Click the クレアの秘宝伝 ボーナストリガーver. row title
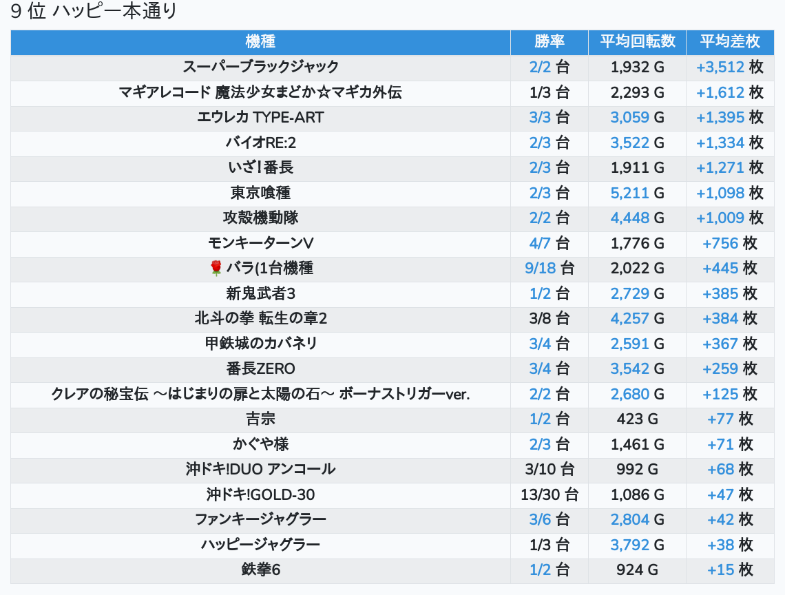 click(x=260, y=394)
